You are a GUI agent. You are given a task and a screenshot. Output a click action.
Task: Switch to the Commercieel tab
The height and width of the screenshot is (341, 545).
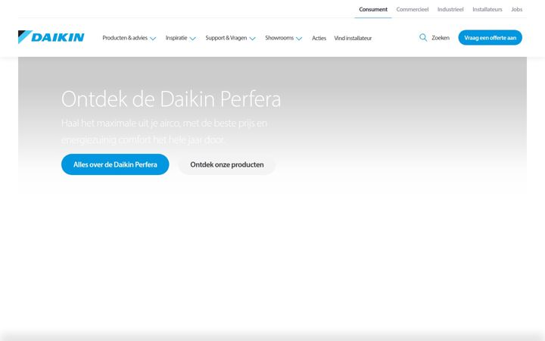pyautogui.click(x=413, y=9)
